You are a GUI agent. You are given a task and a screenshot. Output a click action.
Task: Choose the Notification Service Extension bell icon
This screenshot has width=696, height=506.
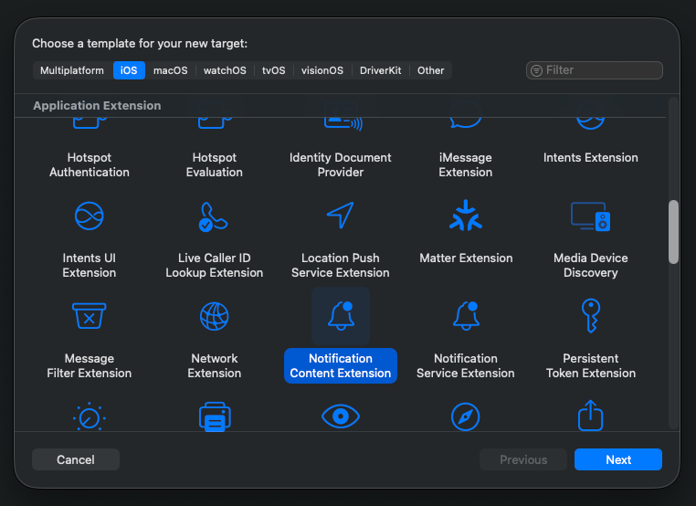coord(466,316)
